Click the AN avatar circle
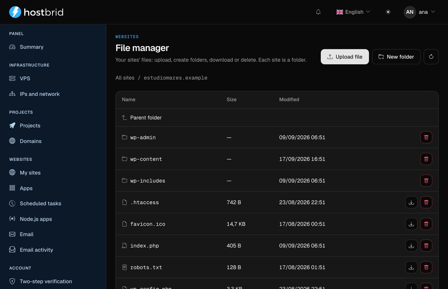The width and height of the screenshot is (448, 289). click(409, 12)
